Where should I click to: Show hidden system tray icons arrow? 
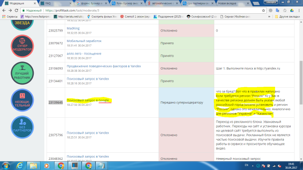[x=252, y=166]
